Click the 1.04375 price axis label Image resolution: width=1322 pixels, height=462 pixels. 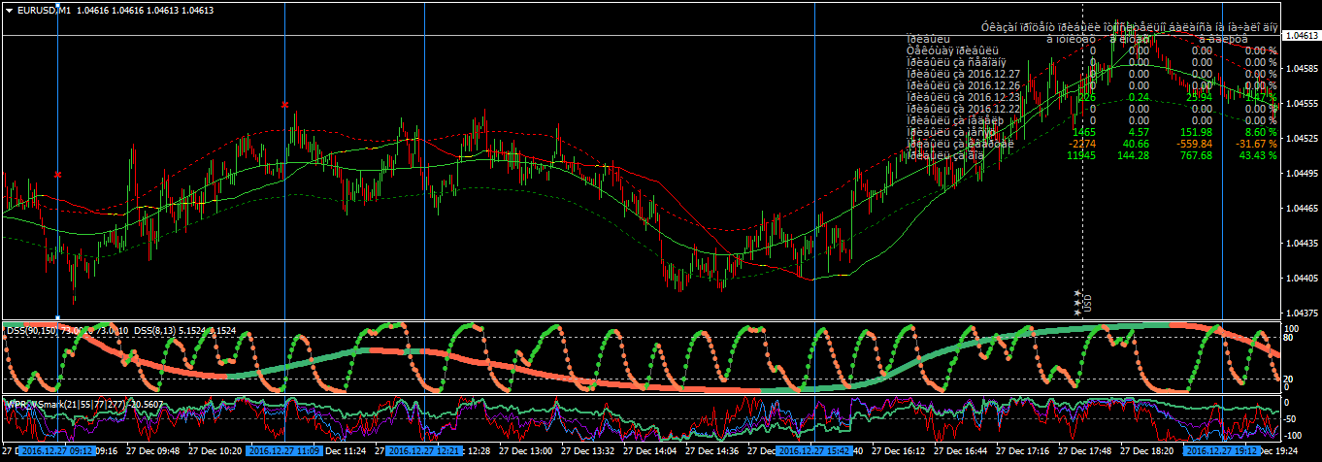pos(1301,313)
